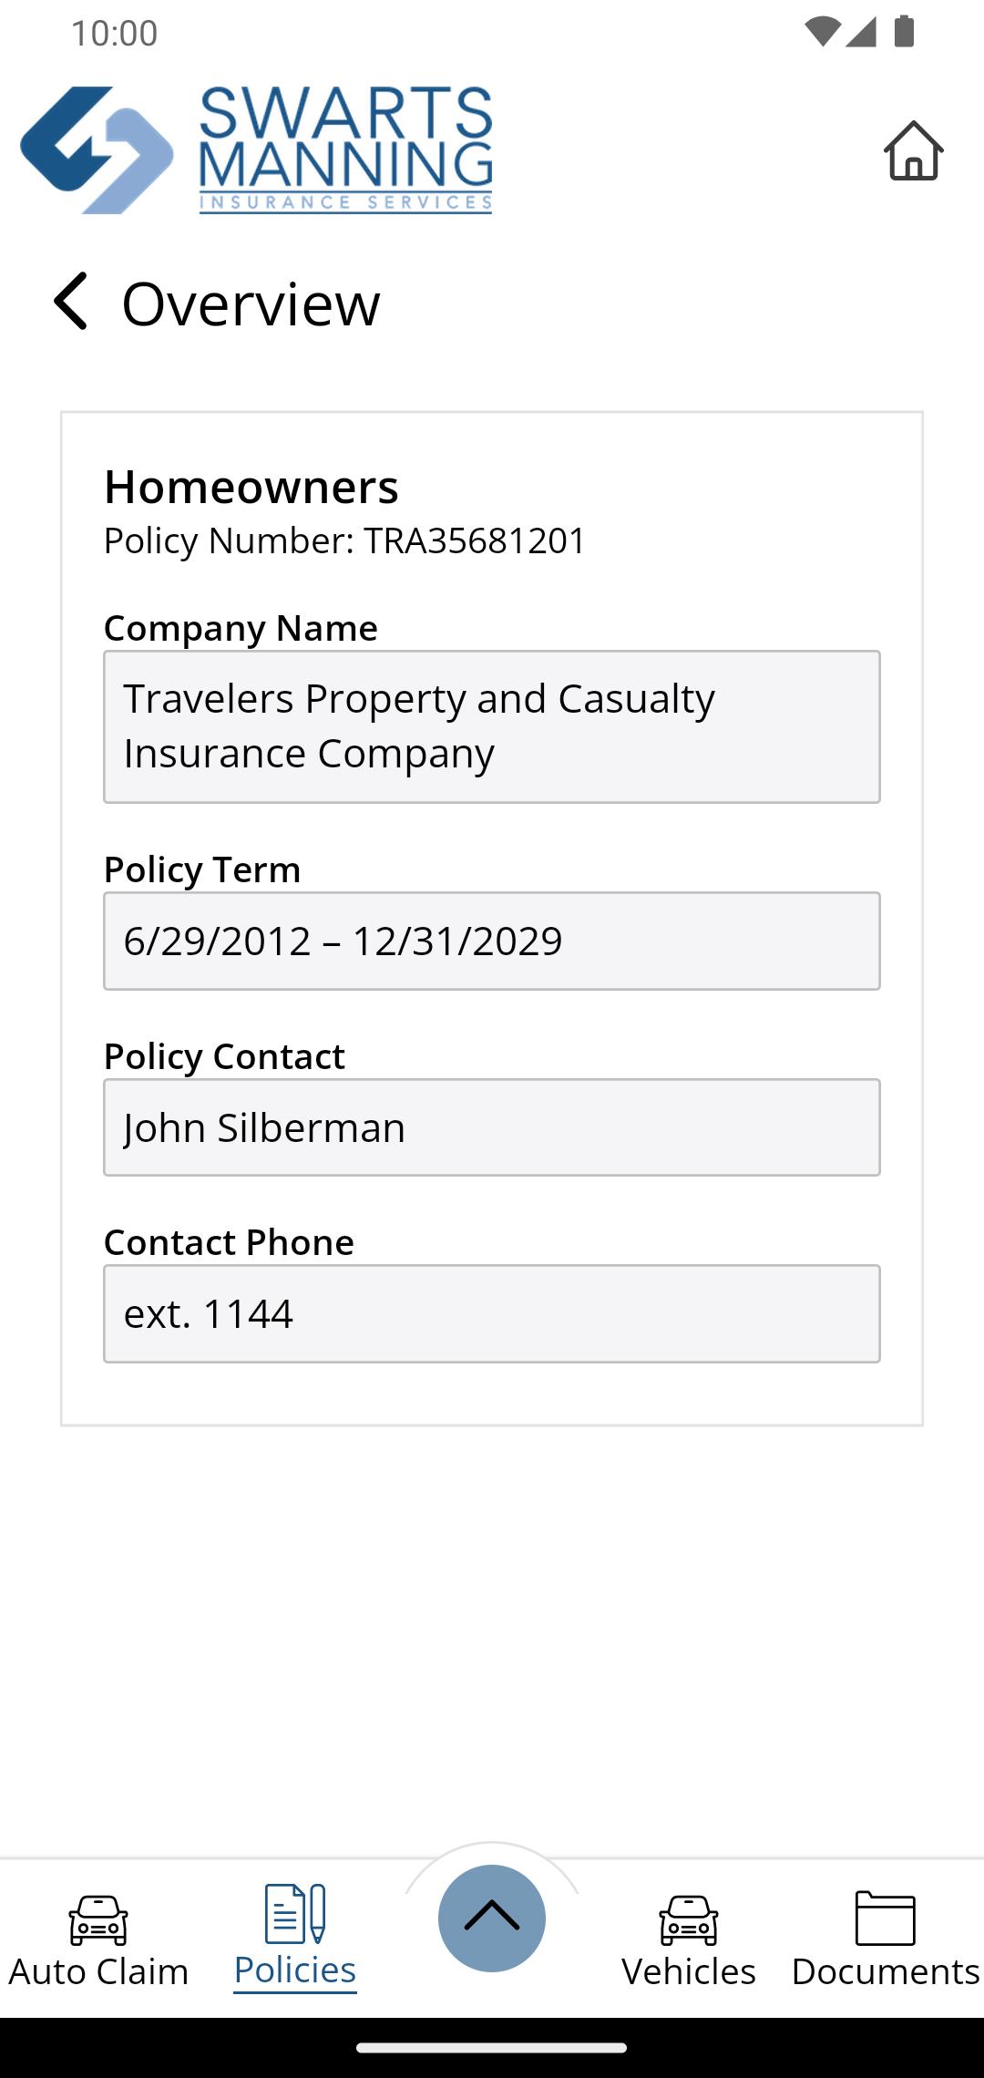Click the Overview page title
The width and height of the screenshot is (984, 2078).
(x=251, y=303)
